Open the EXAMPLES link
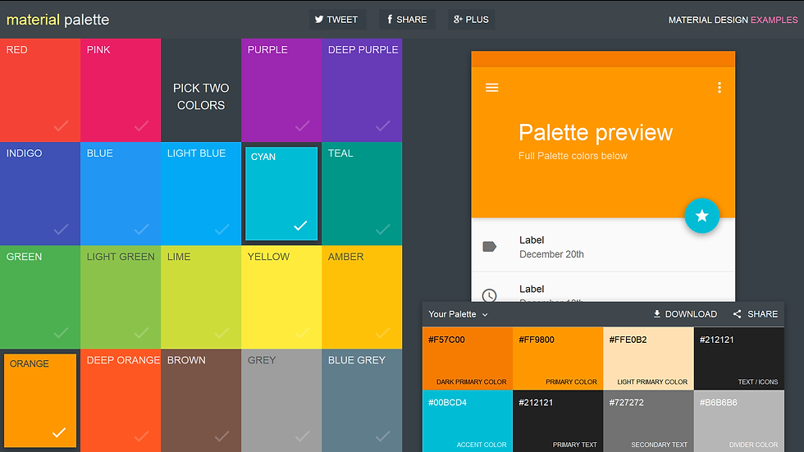Image resolution: width=804 pixels, height=452 pixels. point(774,20)
